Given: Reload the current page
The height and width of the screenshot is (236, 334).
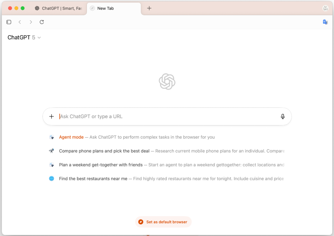Looking at the screenshot, I should point(42,22).
